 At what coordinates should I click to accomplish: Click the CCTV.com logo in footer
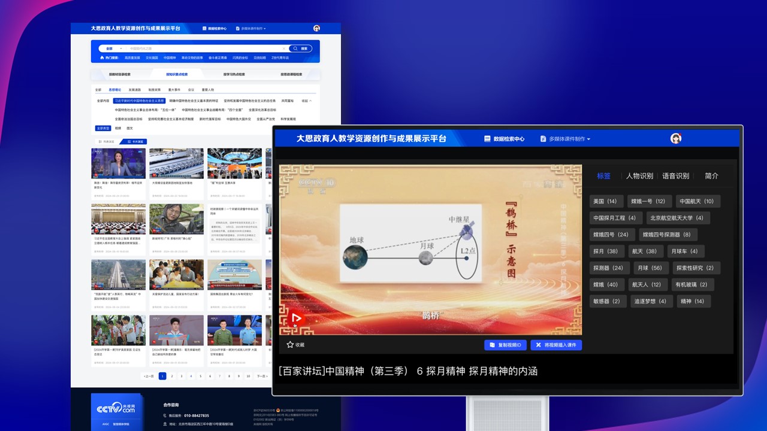116,409
